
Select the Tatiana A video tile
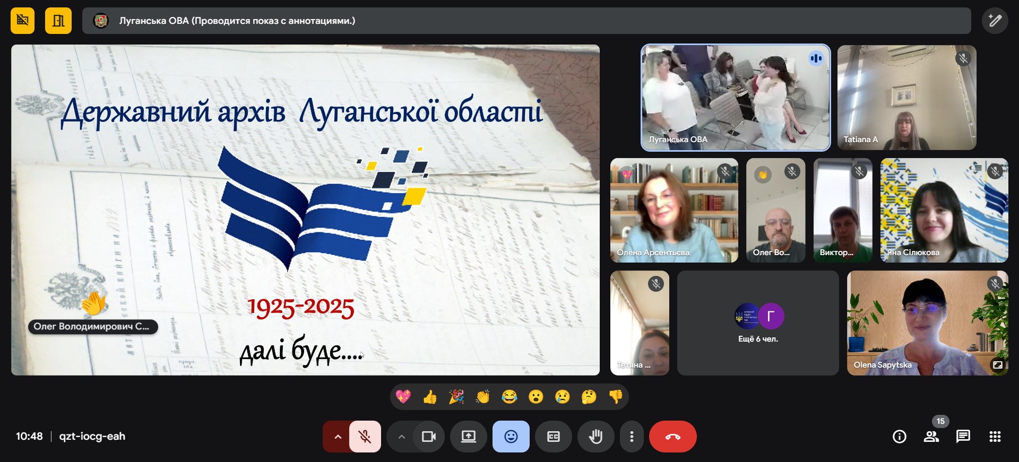pos(907,98)
